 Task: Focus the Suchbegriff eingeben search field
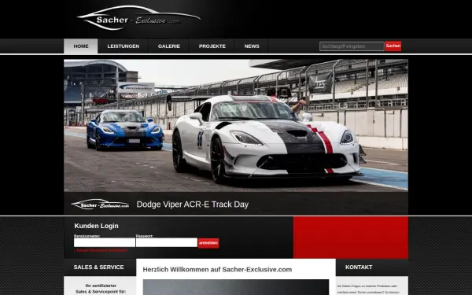click(352, 46)
